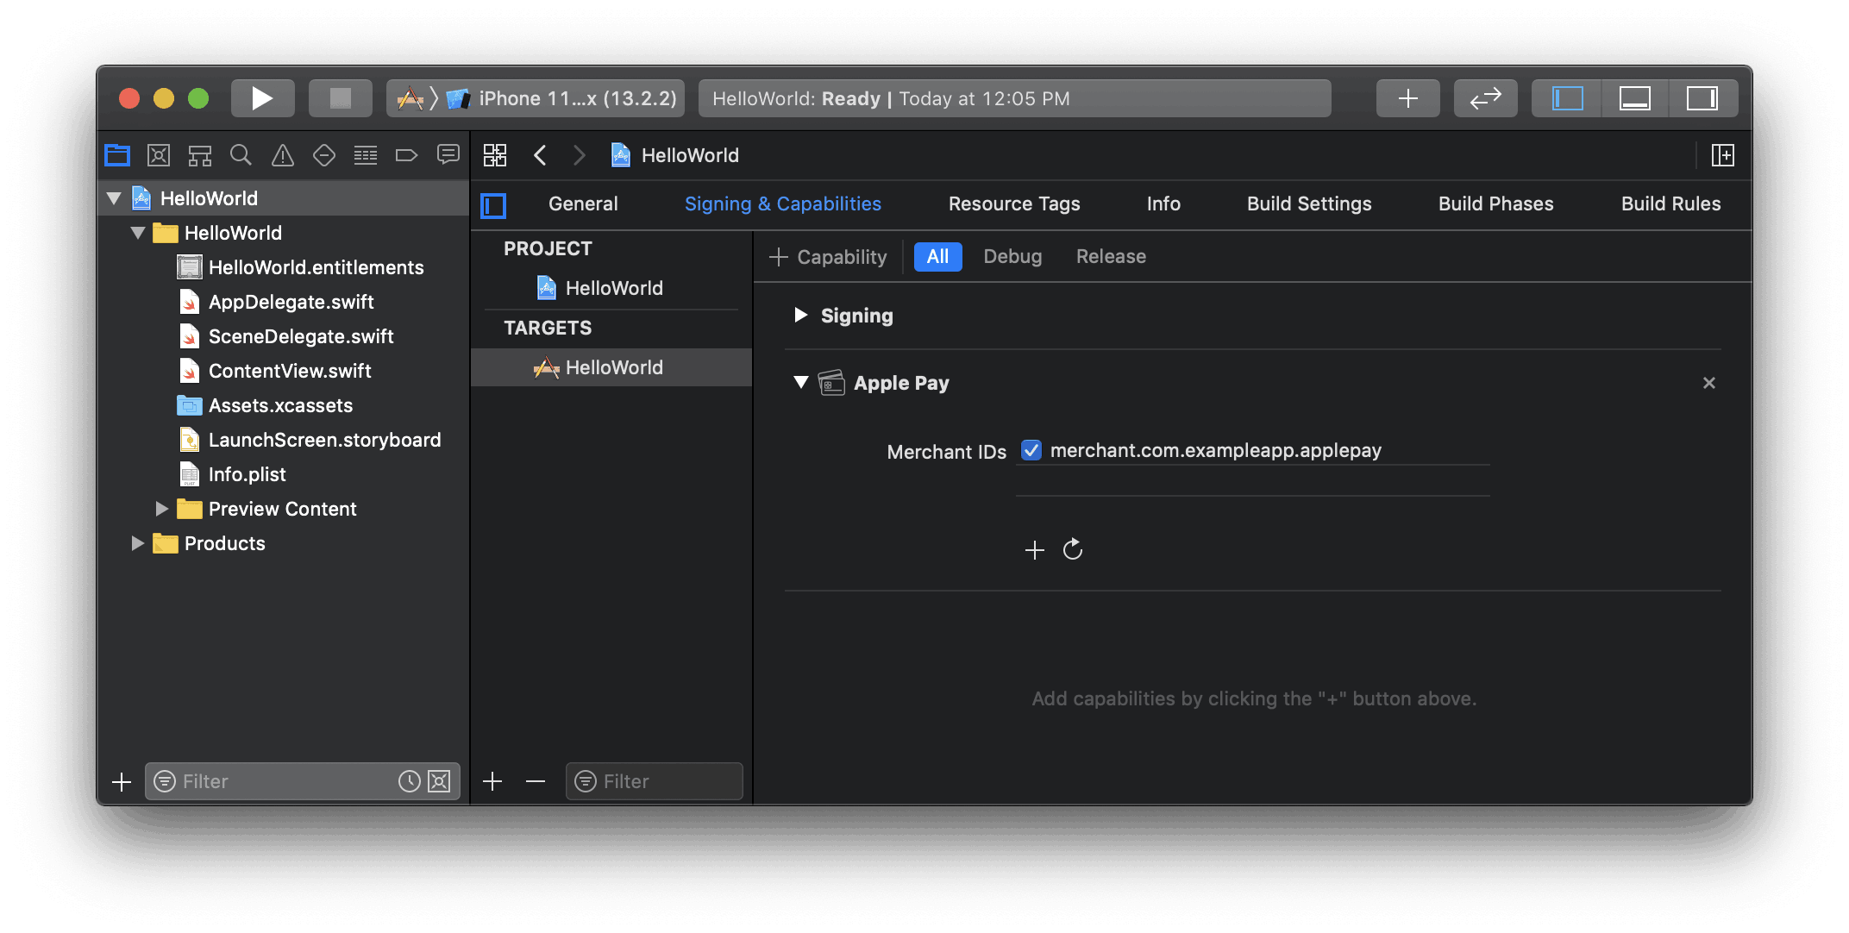Refresh the Merchant IDs list

(x=1072, y=549)
